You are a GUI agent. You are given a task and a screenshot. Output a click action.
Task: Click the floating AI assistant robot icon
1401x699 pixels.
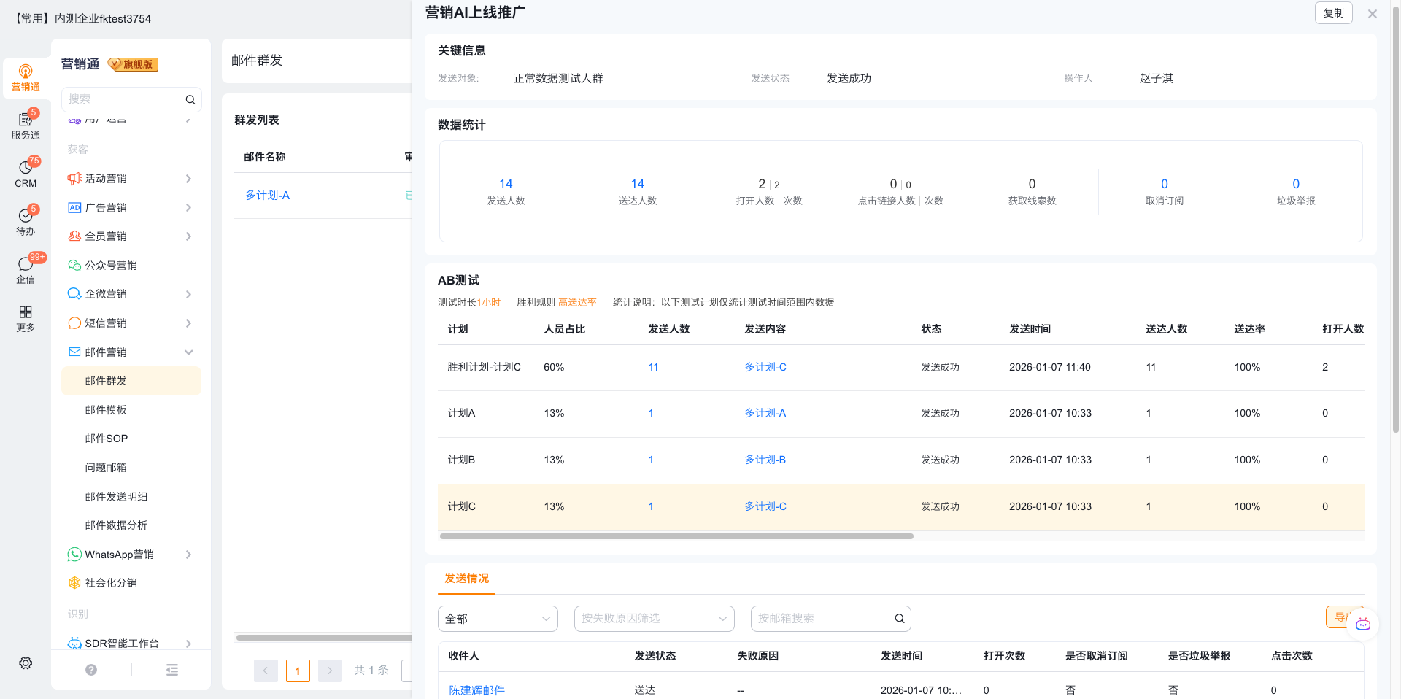click(1362, 624)
